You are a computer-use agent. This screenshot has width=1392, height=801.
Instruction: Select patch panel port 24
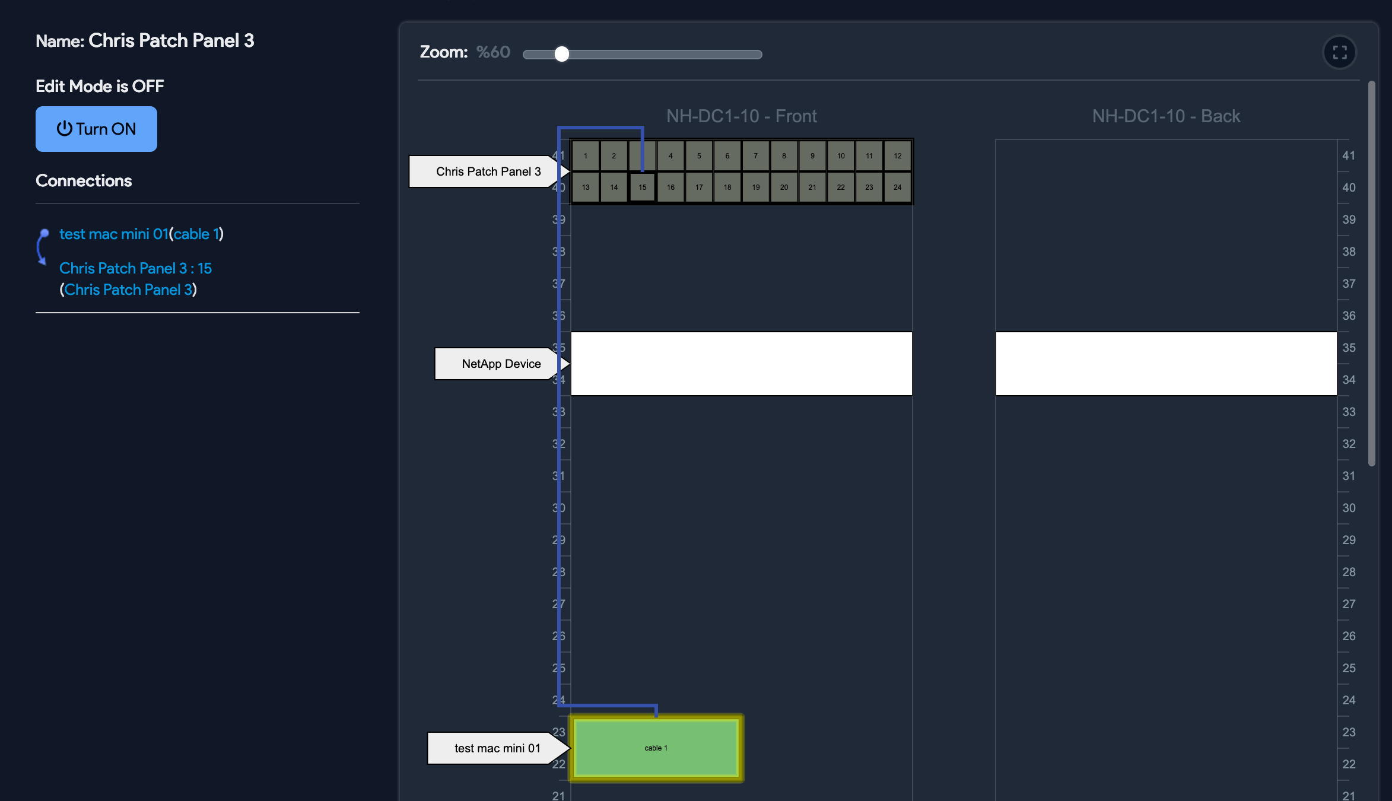click(x=897, y=187)
